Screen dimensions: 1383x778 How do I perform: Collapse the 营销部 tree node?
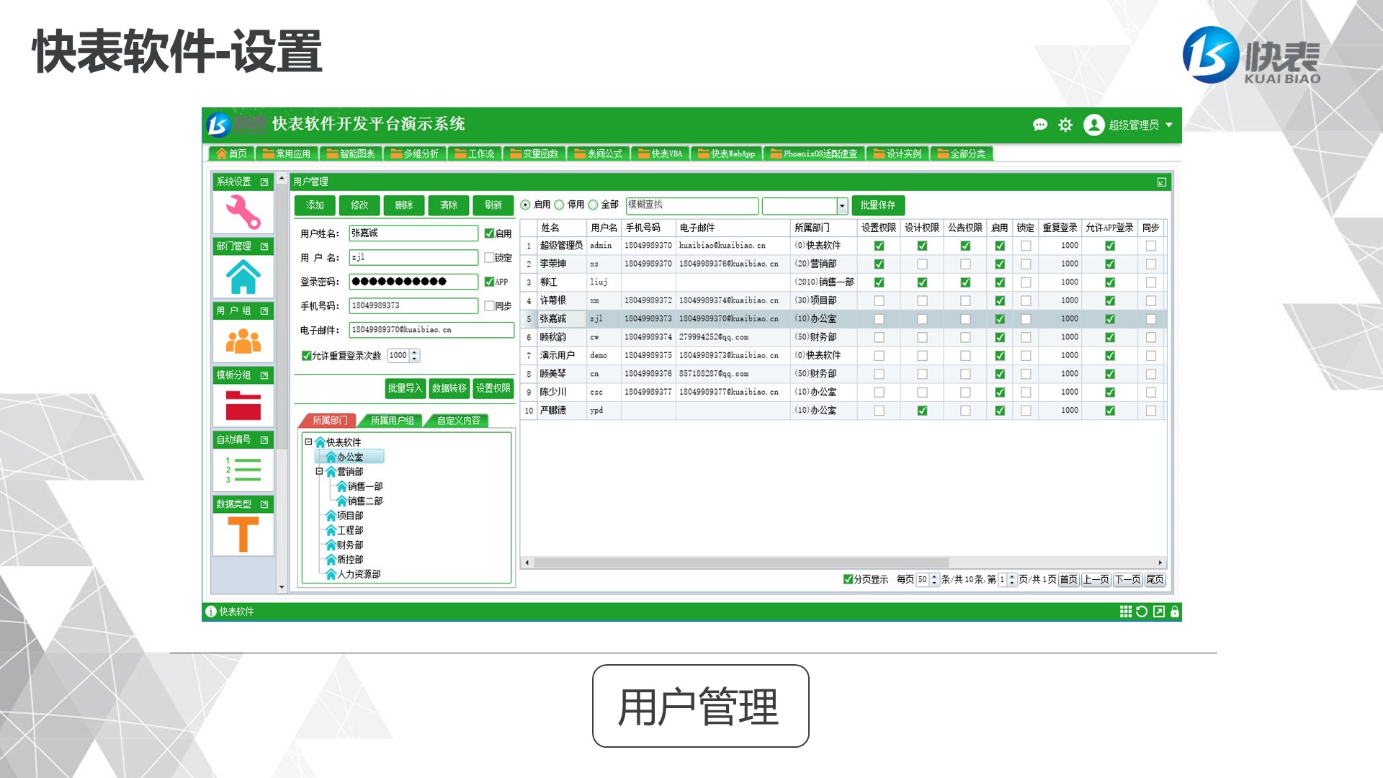click(319, 472)
